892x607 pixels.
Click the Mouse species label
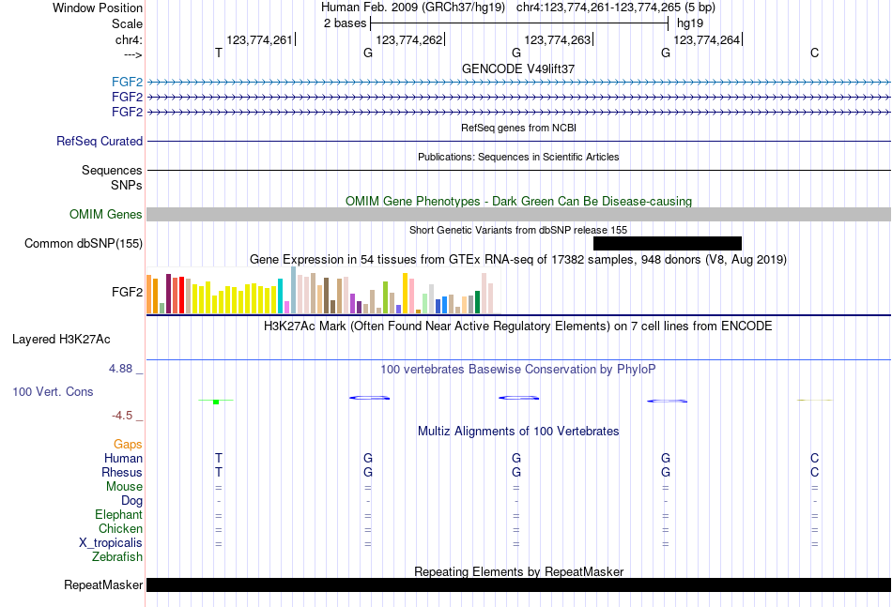[124, 487]
